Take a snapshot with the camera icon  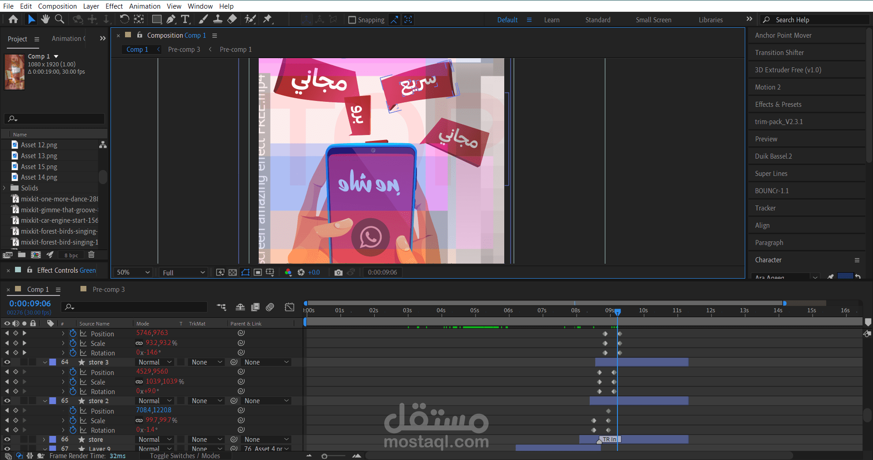point(338,272)
